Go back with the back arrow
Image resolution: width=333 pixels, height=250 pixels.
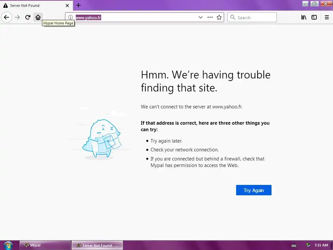(x=7, y=17)
